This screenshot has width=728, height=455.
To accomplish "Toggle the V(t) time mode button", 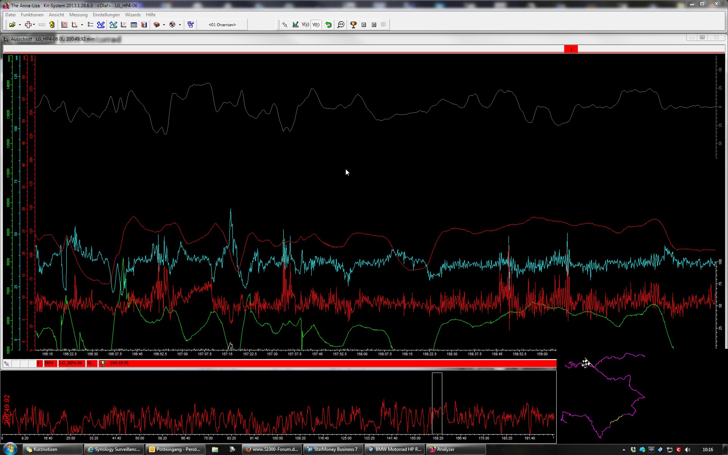I will pos(316,25).
